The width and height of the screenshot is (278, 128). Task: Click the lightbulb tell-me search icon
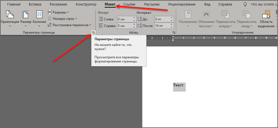(x=245, y=5)
